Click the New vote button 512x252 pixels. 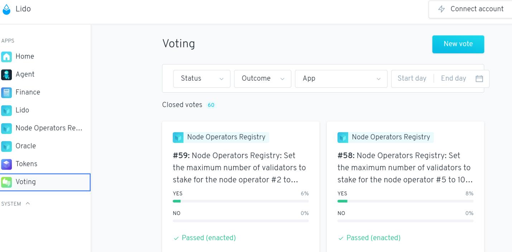tap(458, 44)
